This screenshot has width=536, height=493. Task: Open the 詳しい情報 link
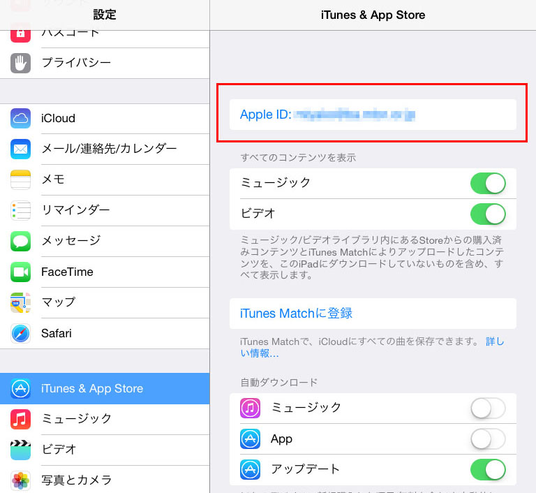point(372,347)
